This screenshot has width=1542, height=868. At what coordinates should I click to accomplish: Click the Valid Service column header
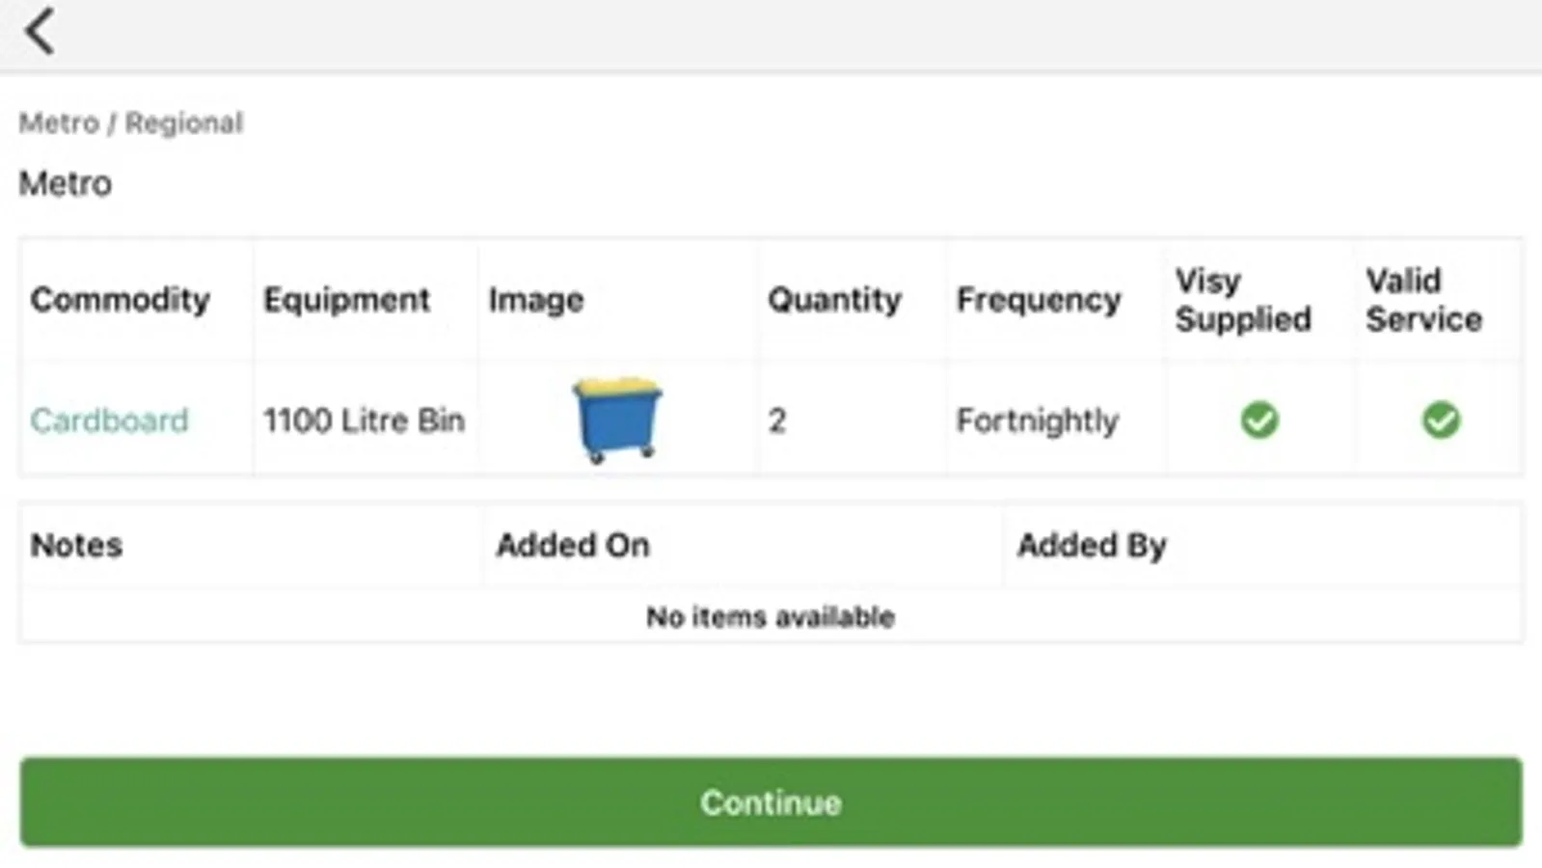coord(1423,300)
